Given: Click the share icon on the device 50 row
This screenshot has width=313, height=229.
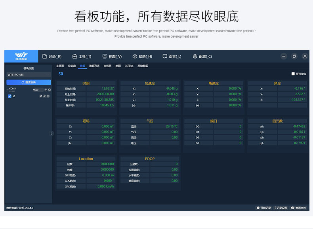Looking at the screenshot, I should click(44, 96).
